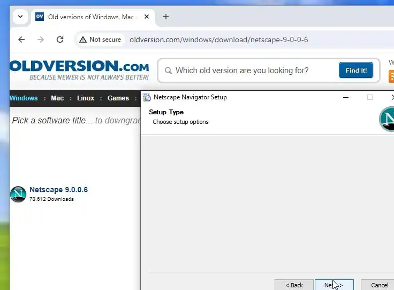Click the magnifier icon in search box
394x290 pixels.
168,70
